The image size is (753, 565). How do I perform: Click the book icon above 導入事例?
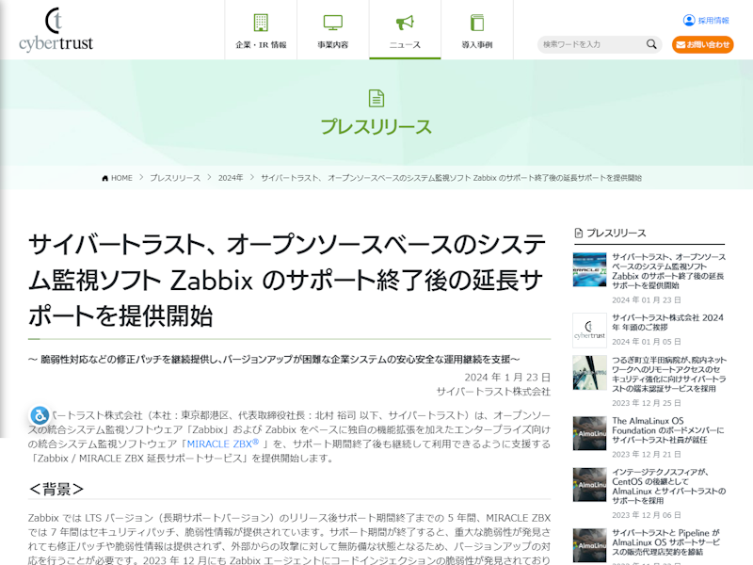tap(477, 23)
